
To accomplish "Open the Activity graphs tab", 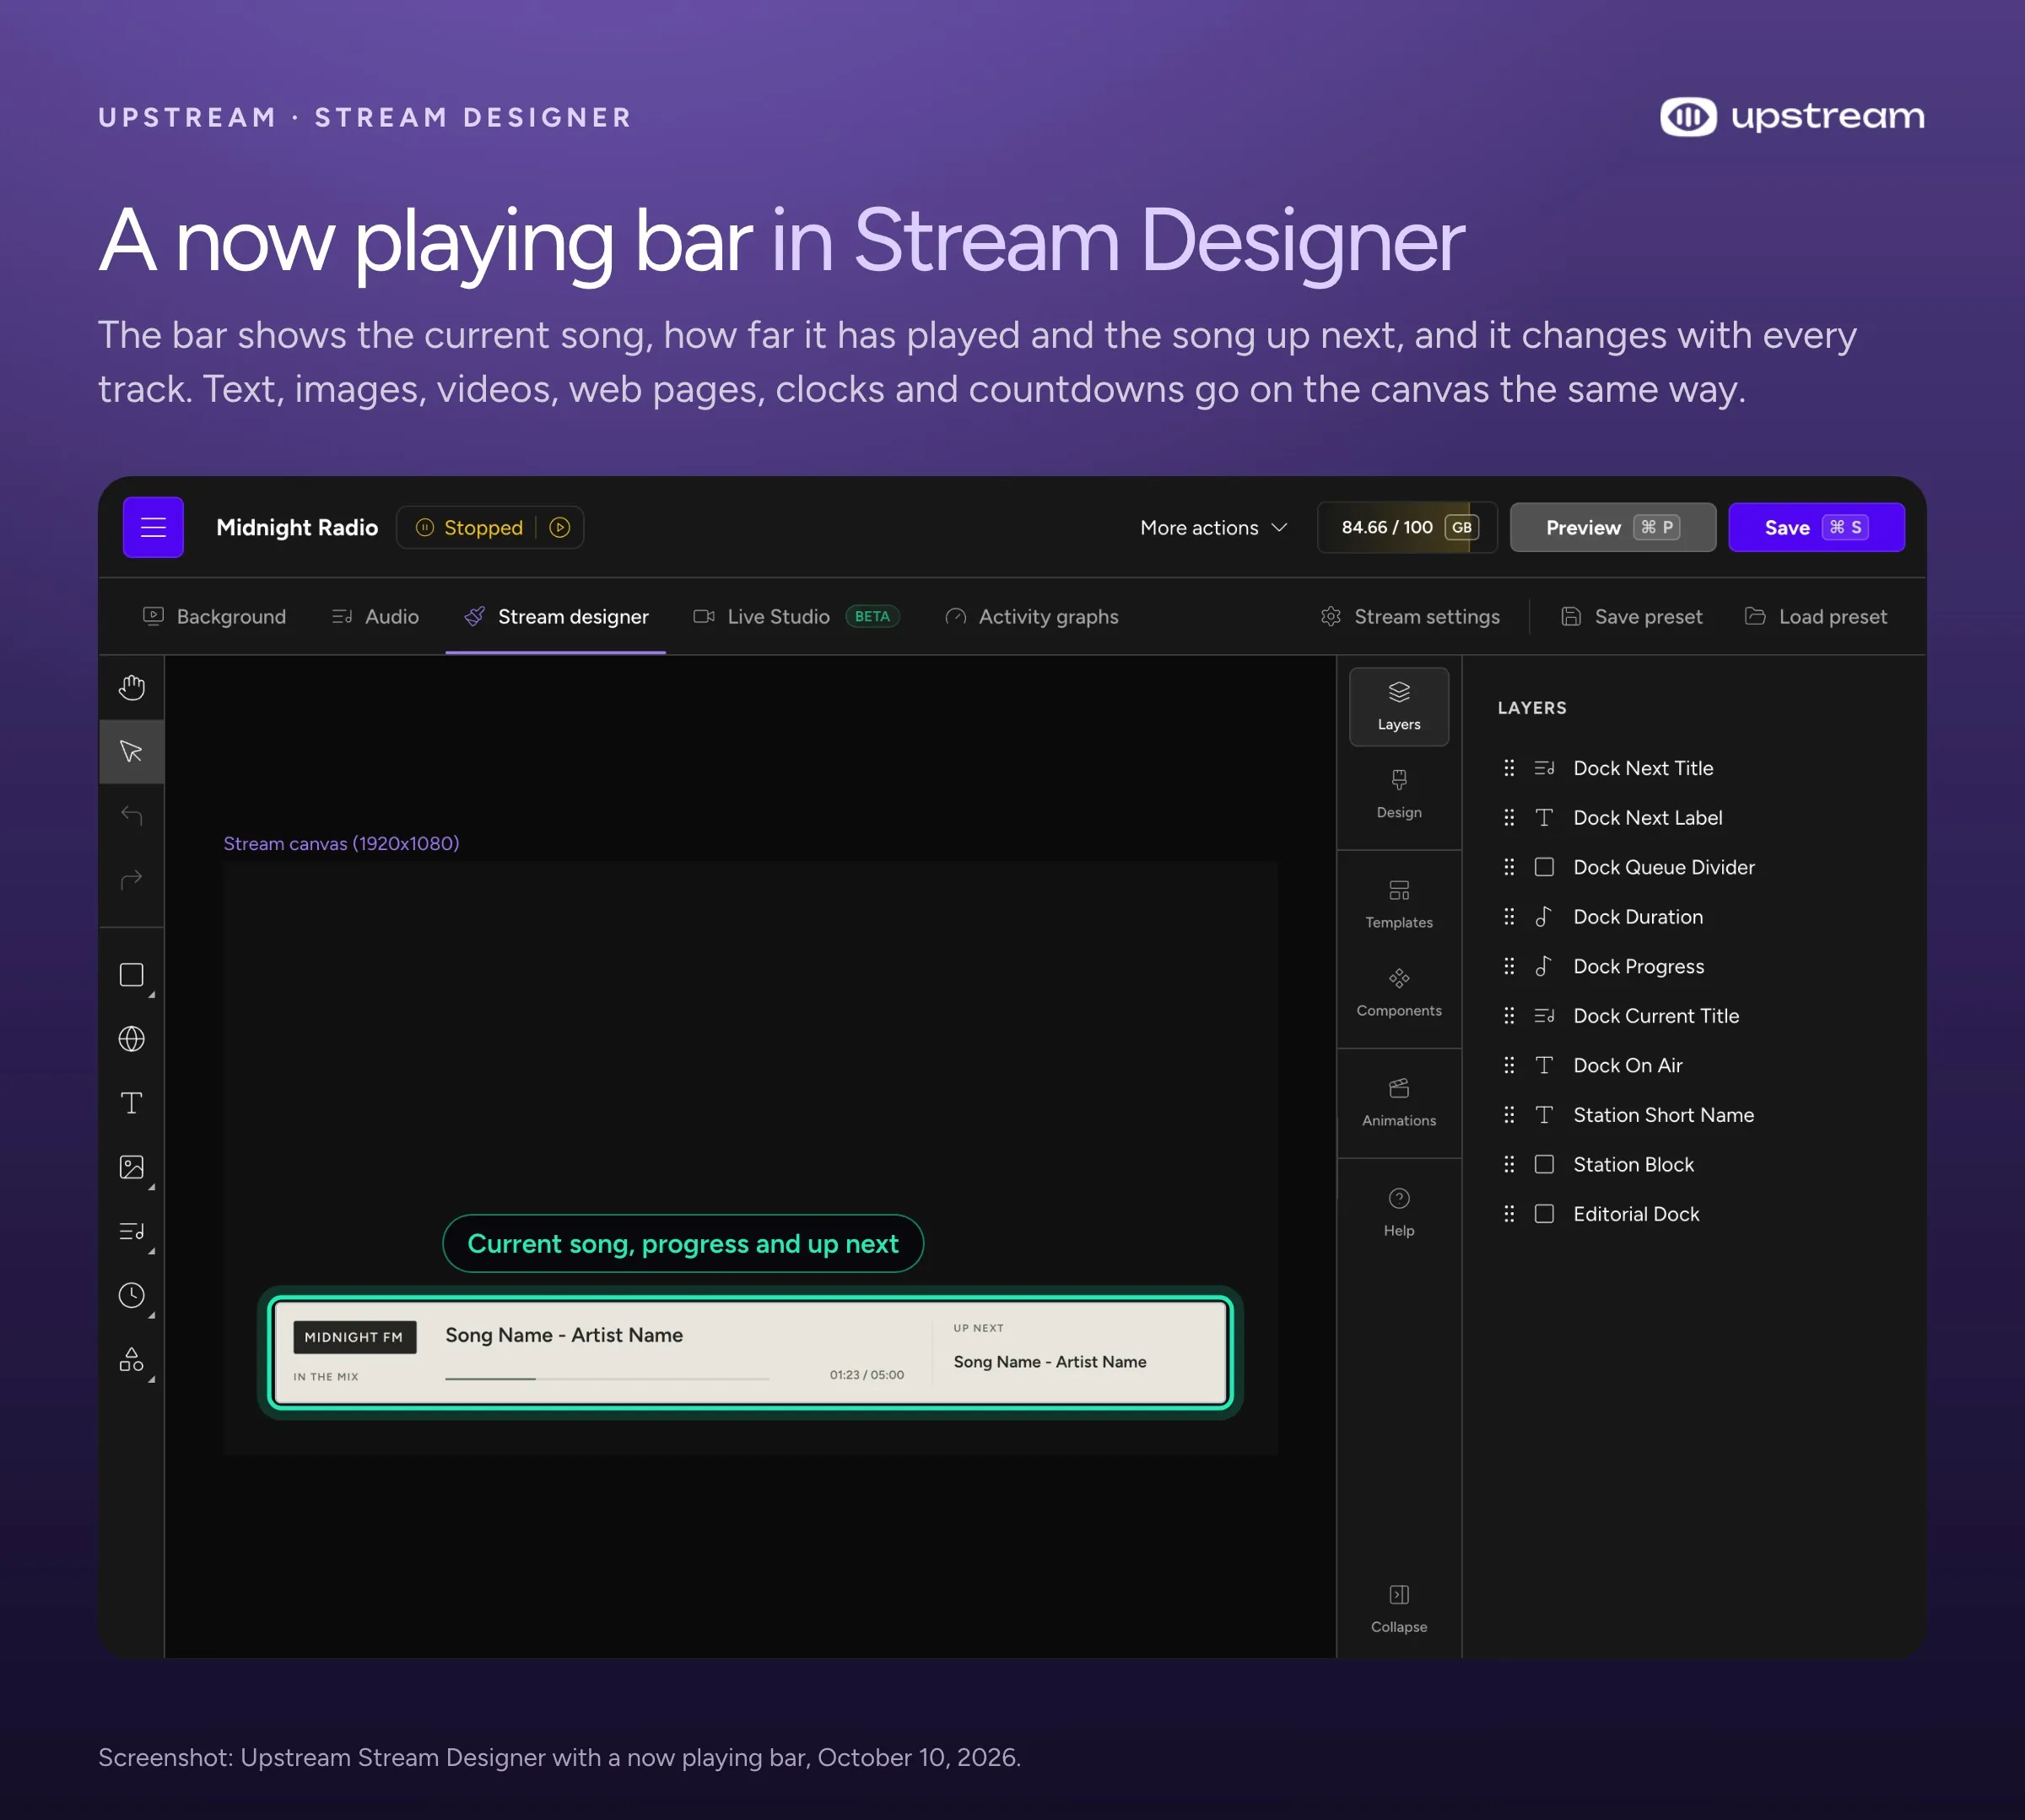I will click(1032, 616).
